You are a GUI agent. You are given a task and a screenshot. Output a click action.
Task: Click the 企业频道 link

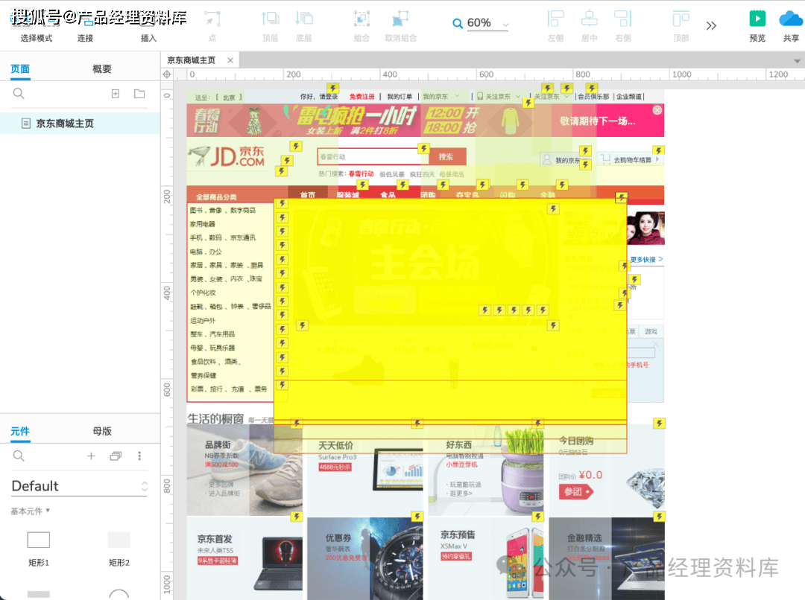(629, 97)
